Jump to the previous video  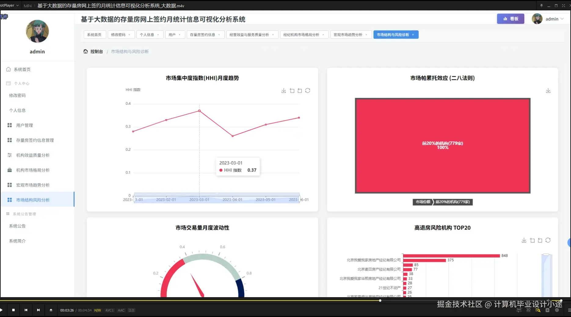tap(26, 310)
